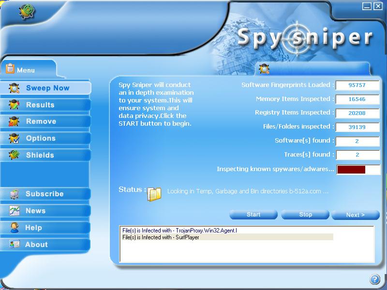Click the Stop button
The height and width of the screenshot is (290, 387).
[x=305, y=215]
